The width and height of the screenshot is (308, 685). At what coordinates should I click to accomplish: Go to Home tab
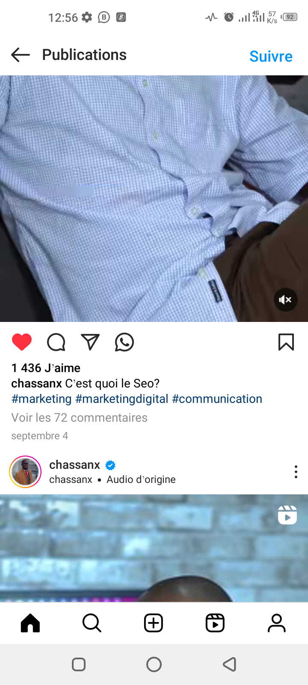click(x=30, y=623)
